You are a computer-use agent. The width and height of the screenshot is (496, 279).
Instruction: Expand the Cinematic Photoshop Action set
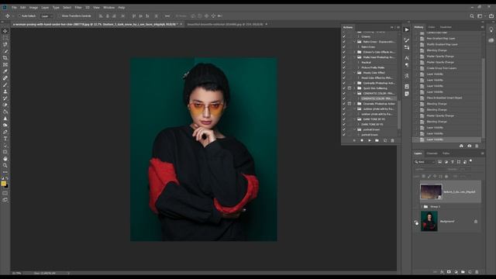pos(355,104)
